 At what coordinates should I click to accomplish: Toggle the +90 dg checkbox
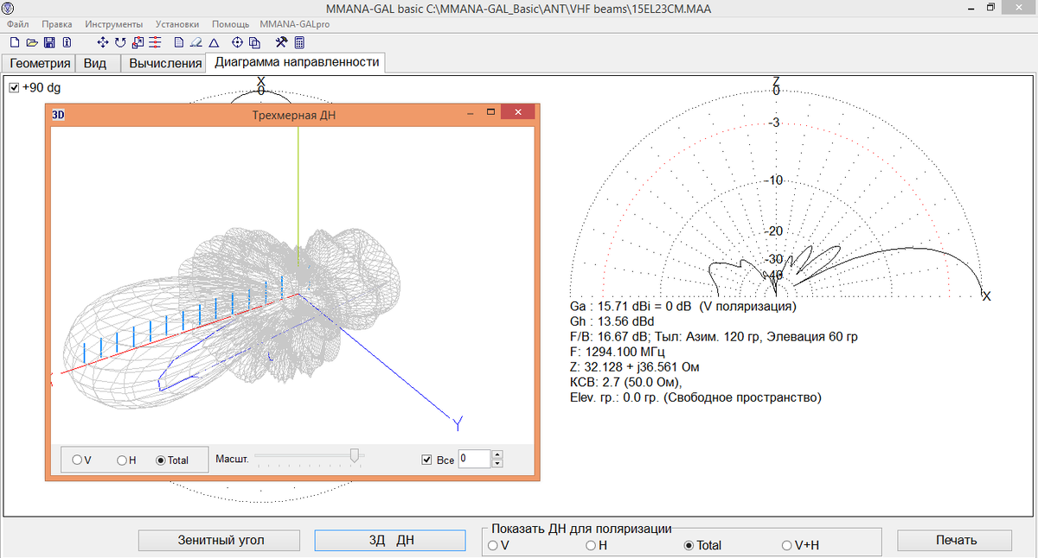(x=14, y=87)
